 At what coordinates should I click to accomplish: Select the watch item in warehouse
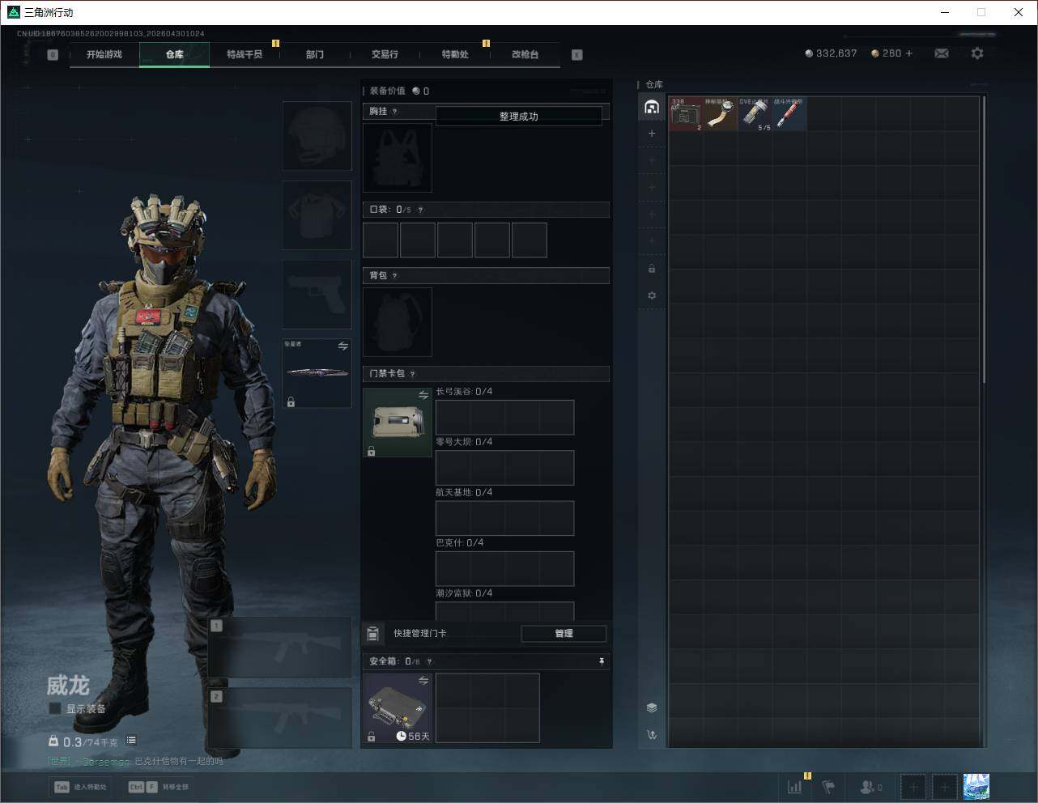click(721, 114)
